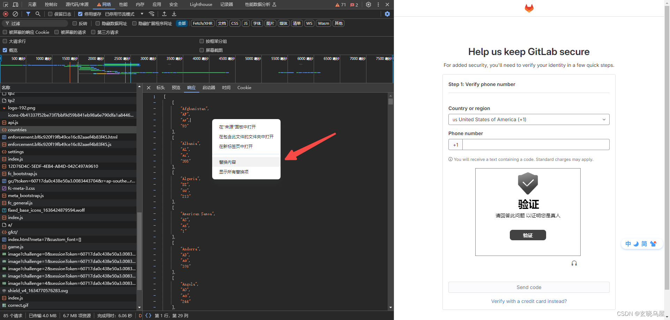Check the 隐藏扩展程序网址 checkbox
This screenshot has height=320, width=670.
click(x=134, y=23)
